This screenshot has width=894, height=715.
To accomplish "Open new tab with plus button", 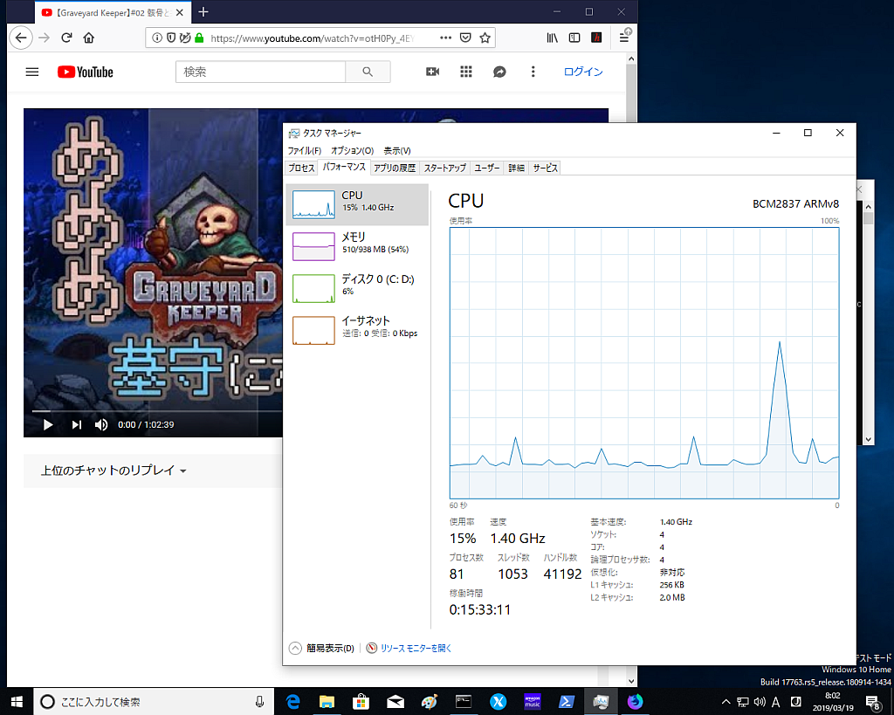I will pos(203,12).
